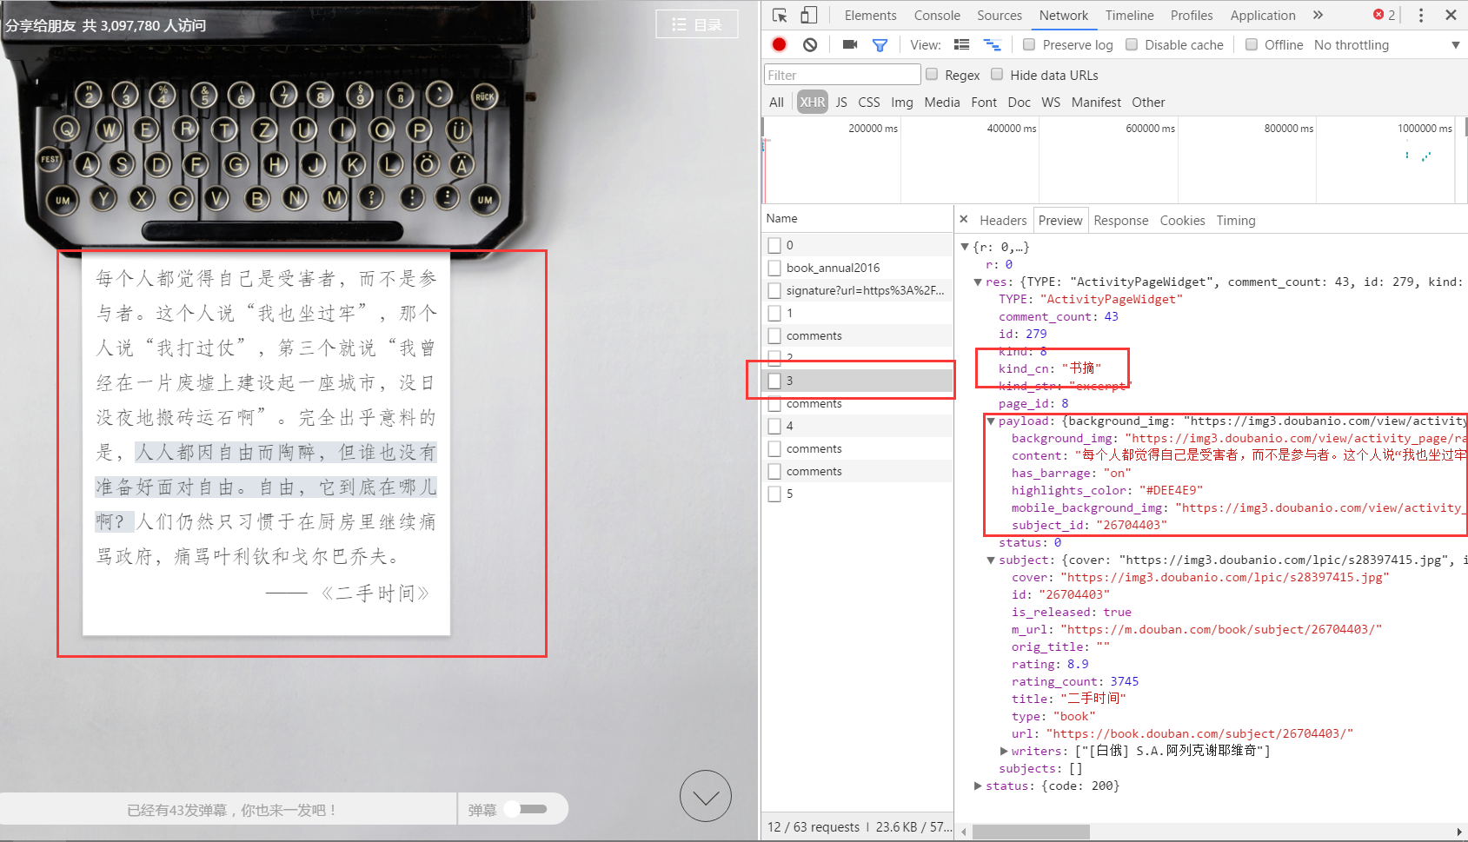1468x842 pixels.
Task: Filter requests by JS type
Action: coord(841,103)
